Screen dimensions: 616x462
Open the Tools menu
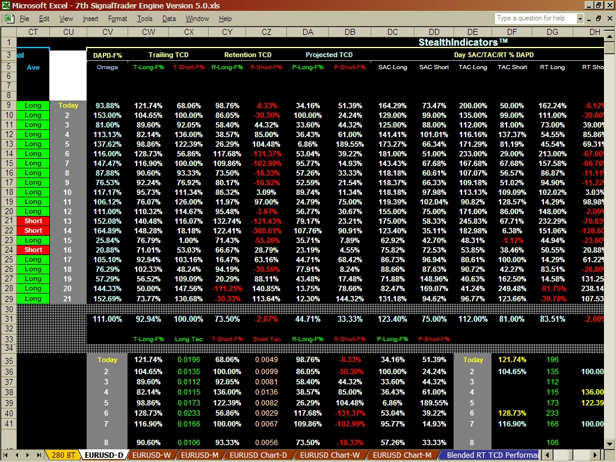point(144,19)
